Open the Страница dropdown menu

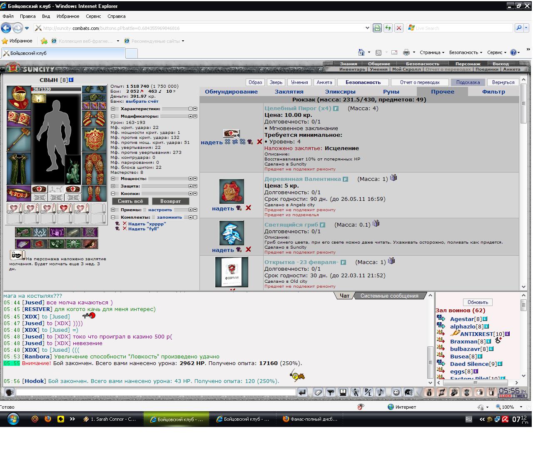[x=432, y=52]
